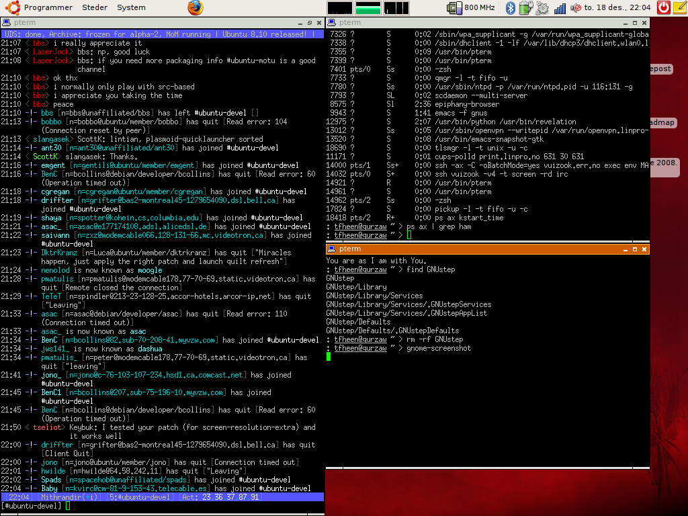Image resolution: width=688 pixels, height=516 pixels.
Task: Open the Steder menu
Action: 94,7
